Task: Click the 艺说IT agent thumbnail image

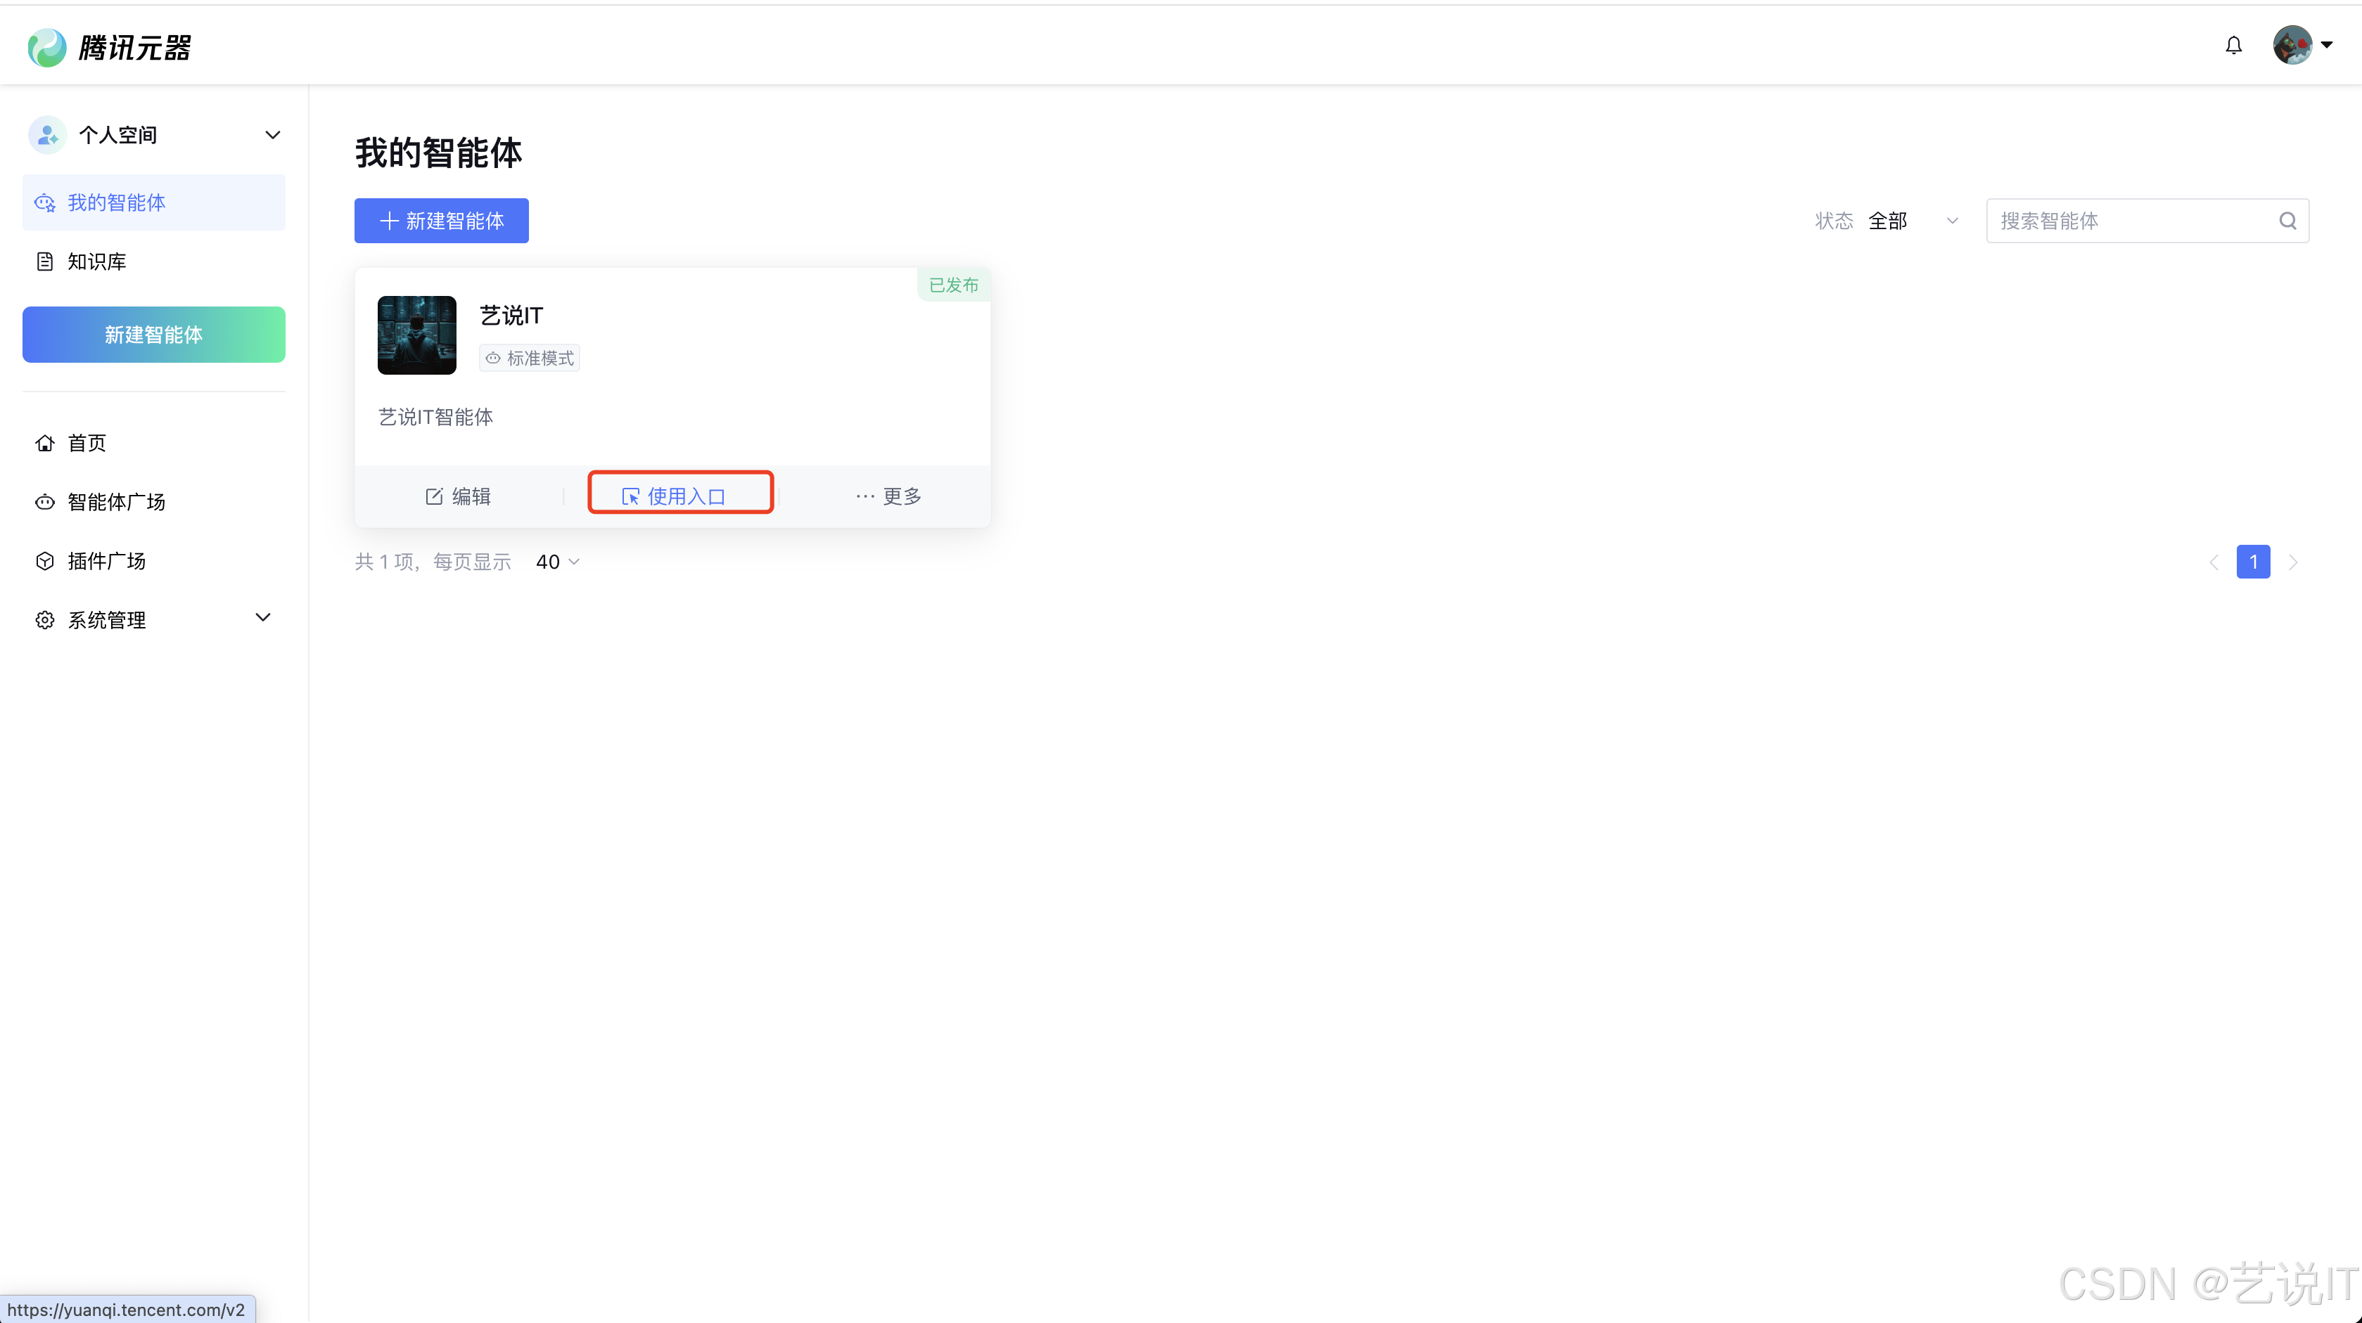Action: click(x=417, y=335)
